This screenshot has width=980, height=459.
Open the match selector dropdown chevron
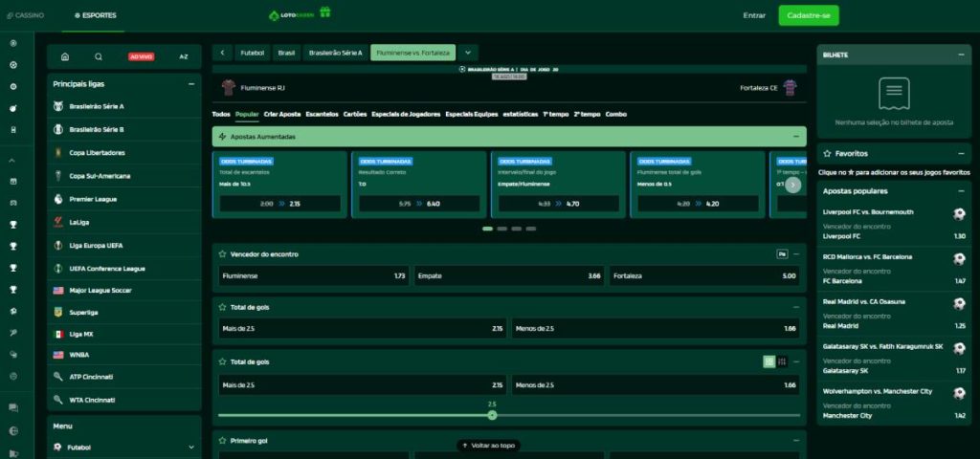467,54
